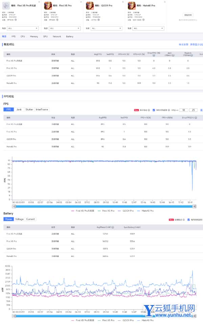Select the Voltage tab in Battery

19,219
